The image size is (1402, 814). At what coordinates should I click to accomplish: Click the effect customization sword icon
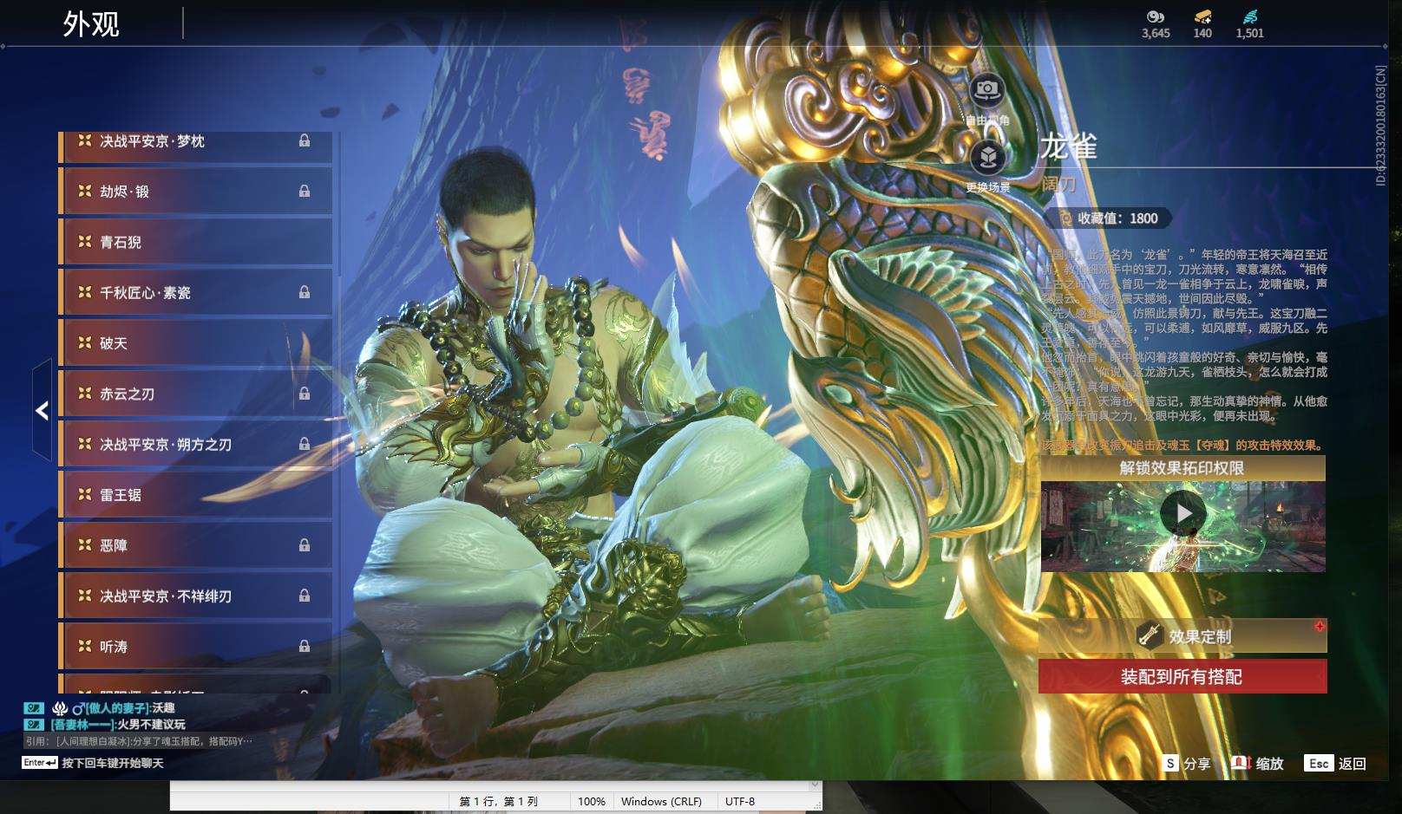pos(1150,635)
